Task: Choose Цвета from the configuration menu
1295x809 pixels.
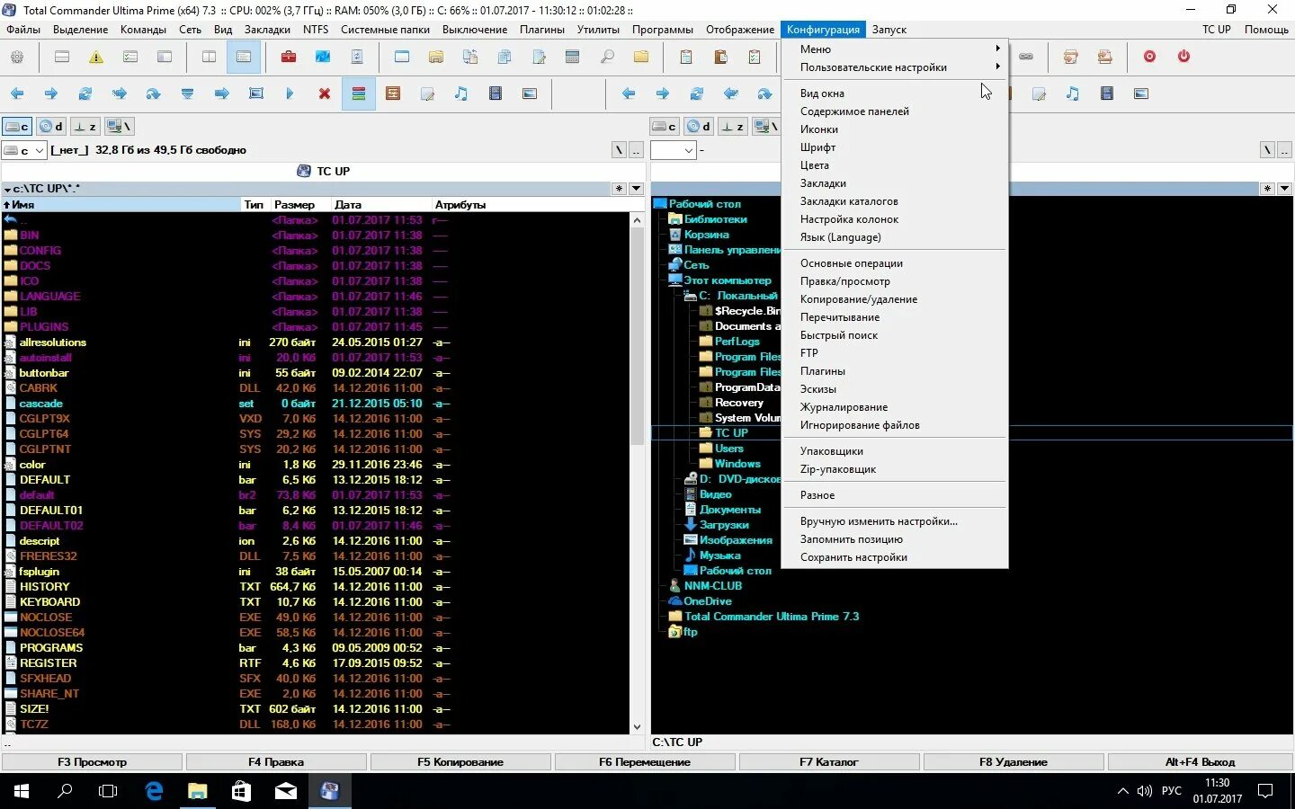Action: 895,165
